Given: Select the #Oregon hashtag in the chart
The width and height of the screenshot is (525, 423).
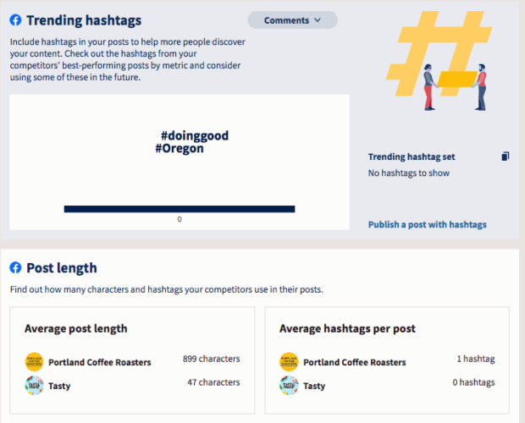Looking at the screenshot, I should click(x=180, y=148).
